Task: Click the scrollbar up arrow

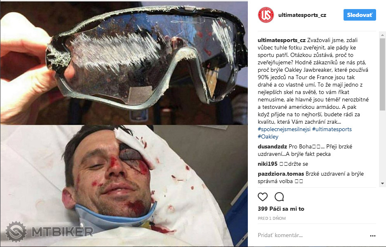Action: pos(382,35)
